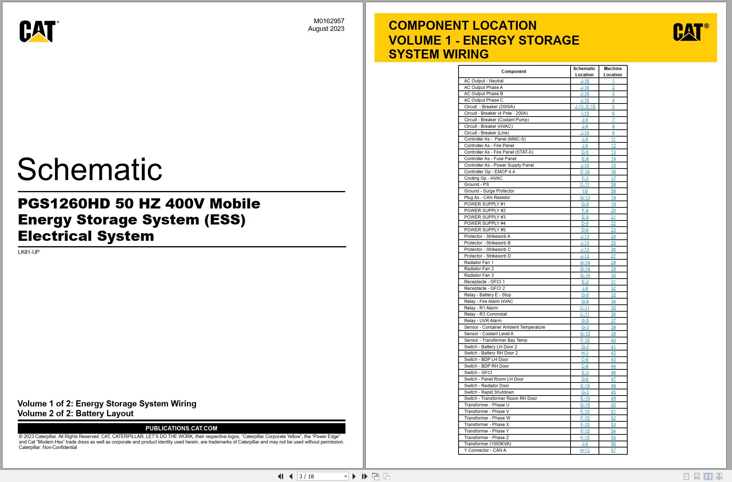This screenshot has height=482, width=732.
Task: Follow machine location 38 for Ambient Temperature sensor
Action: click(613, 327)
